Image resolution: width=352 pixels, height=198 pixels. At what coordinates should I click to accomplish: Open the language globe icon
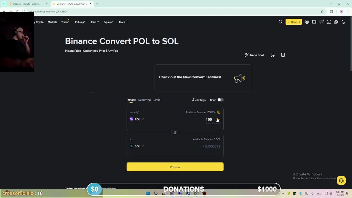pyautogui.click(x=336, y=22)
